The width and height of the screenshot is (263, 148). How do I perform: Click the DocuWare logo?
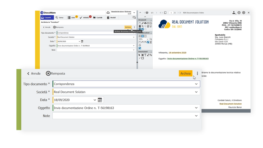[x=48, y=13]
